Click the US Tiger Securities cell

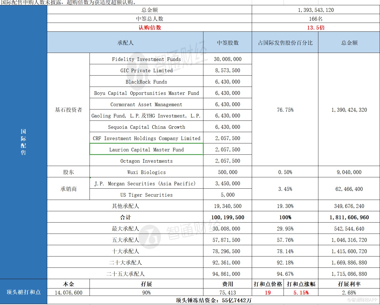point(146,195)
